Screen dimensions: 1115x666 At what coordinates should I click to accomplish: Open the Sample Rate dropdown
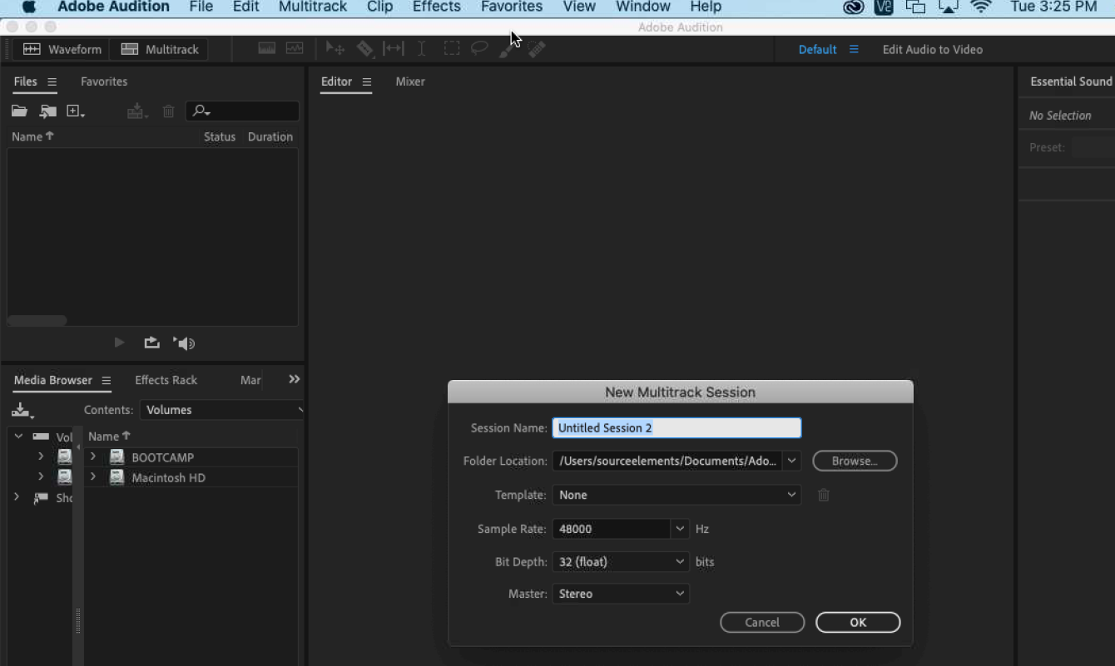tap(680, 529)
